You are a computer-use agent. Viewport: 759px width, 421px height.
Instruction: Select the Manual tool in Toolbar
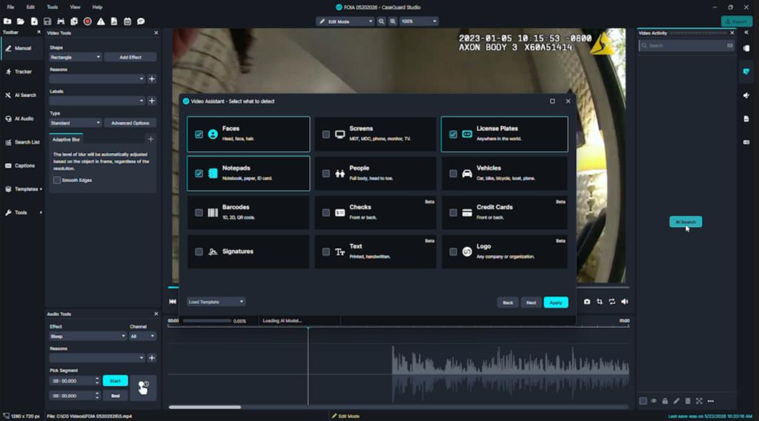(x=19, y=48)
